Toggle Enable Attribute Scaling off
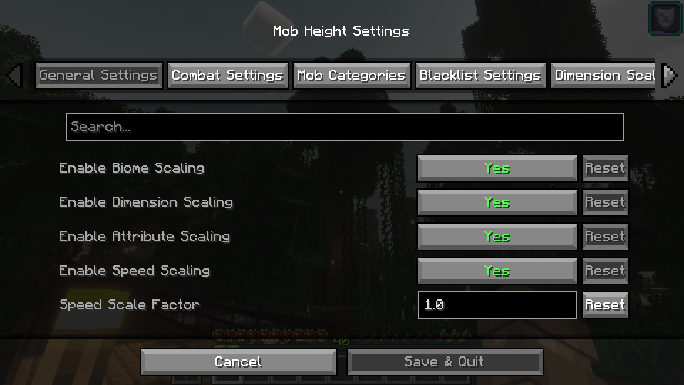 point(496,237)
